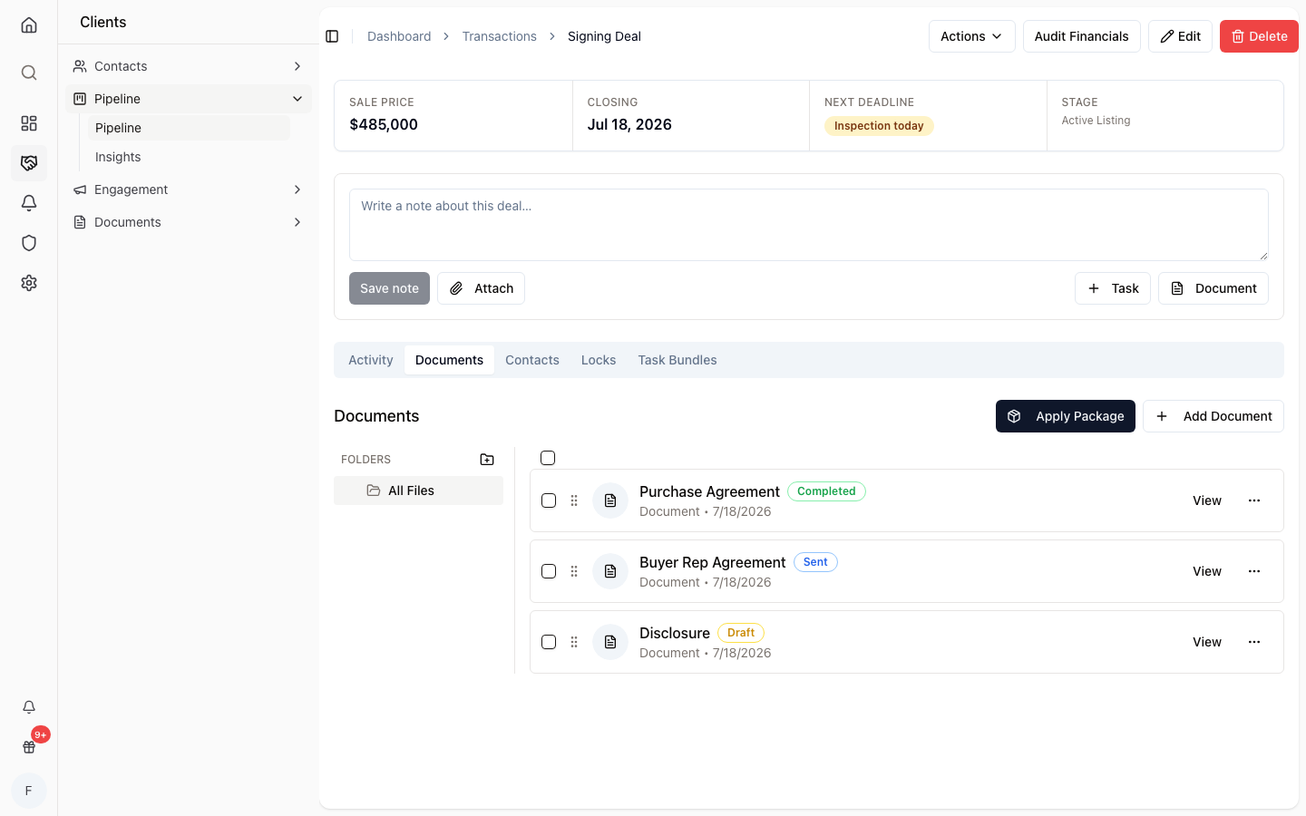
Task: Grab the drag handle for Purchase Agreement
Action: [574, 500]
